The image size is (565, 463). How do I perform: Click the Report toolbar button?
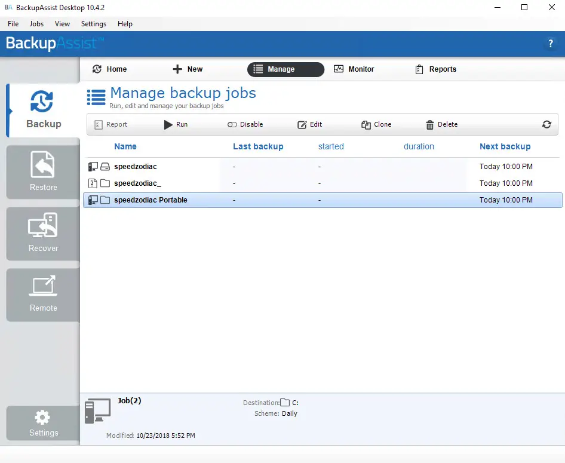[111, 124]
